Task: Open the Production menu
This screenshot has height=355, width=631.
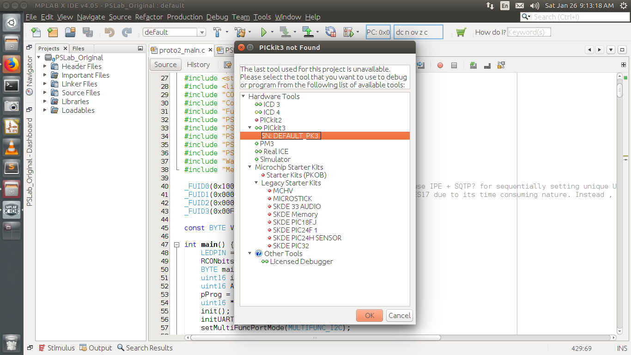Action: pos(185,17)
